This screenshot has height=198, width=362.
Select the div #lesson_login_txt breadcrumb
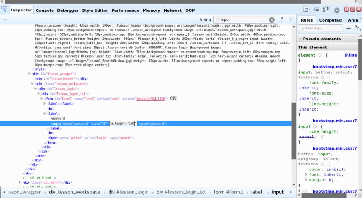pos(181,192)
